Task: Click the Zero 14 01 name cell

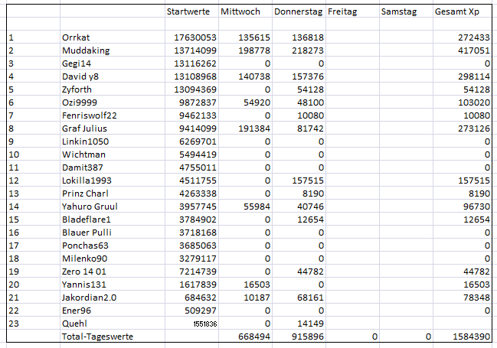Action: tap(113, 272)
